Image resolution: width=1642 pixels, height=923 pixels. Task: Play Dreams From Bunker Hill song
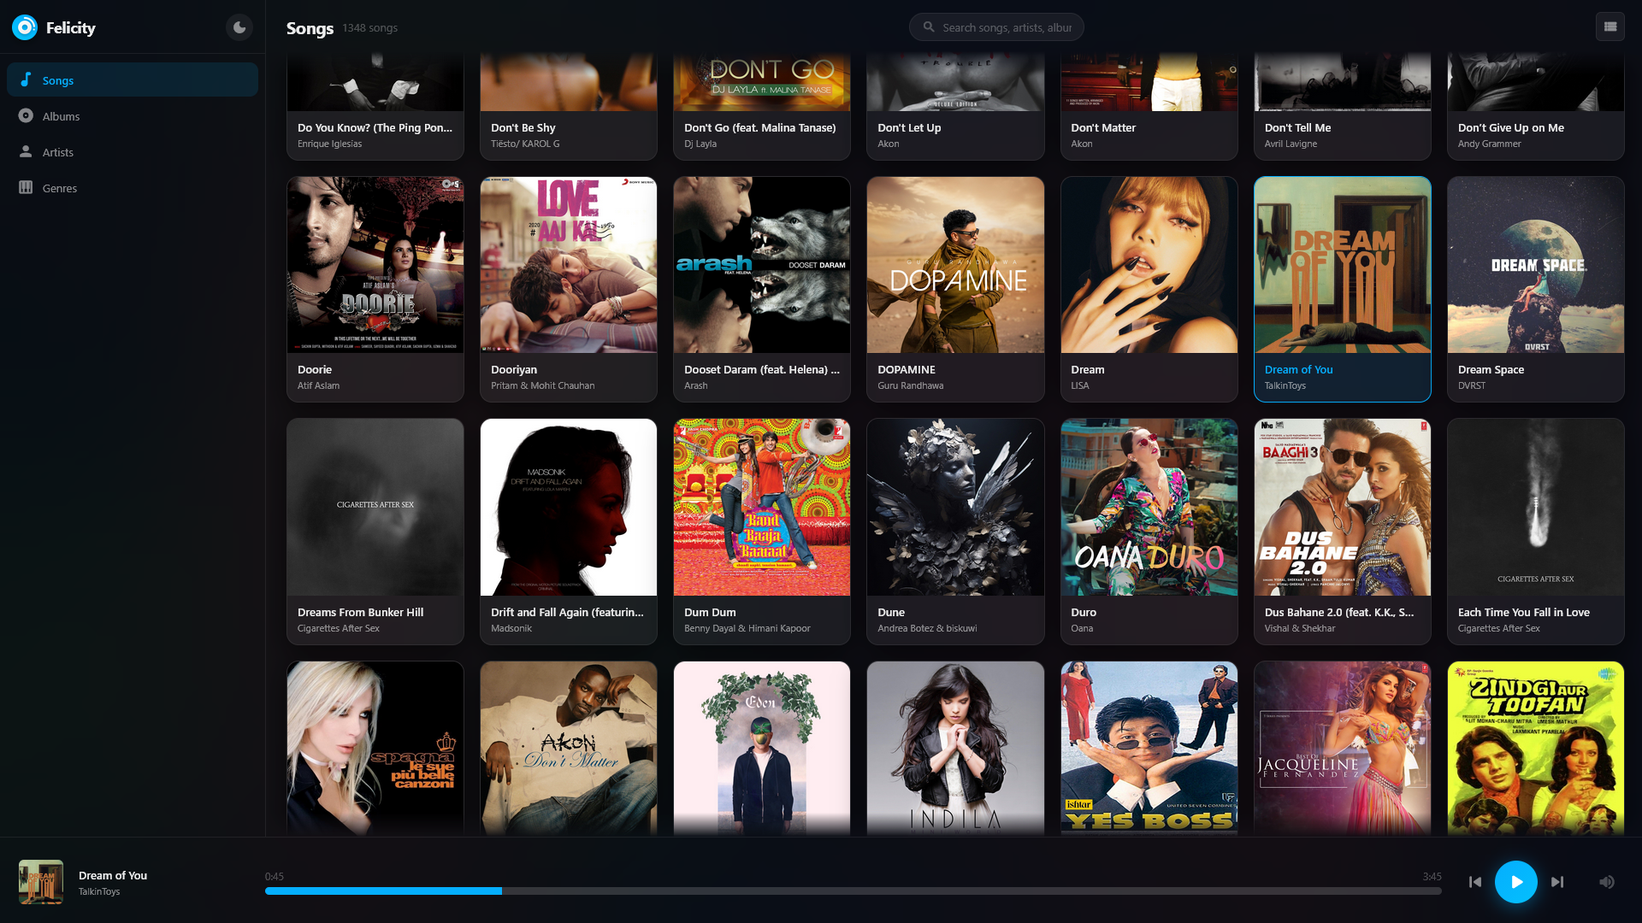[x=375, y=532]
